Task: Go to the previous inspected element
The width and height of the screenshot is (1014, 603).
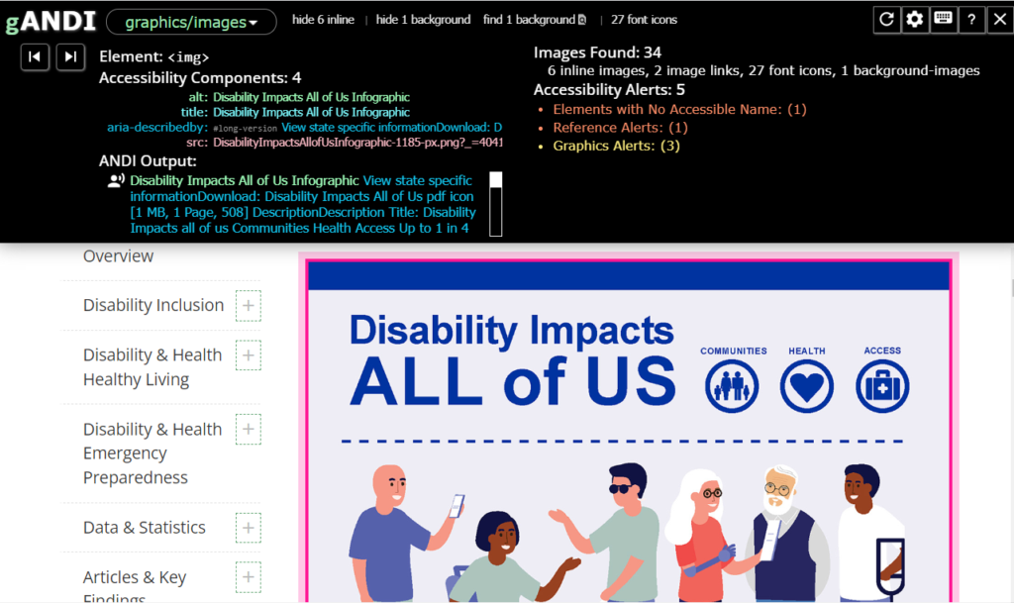Action: 35,56
